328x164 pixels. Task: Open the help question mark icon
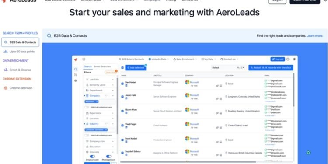click(288, 59)
